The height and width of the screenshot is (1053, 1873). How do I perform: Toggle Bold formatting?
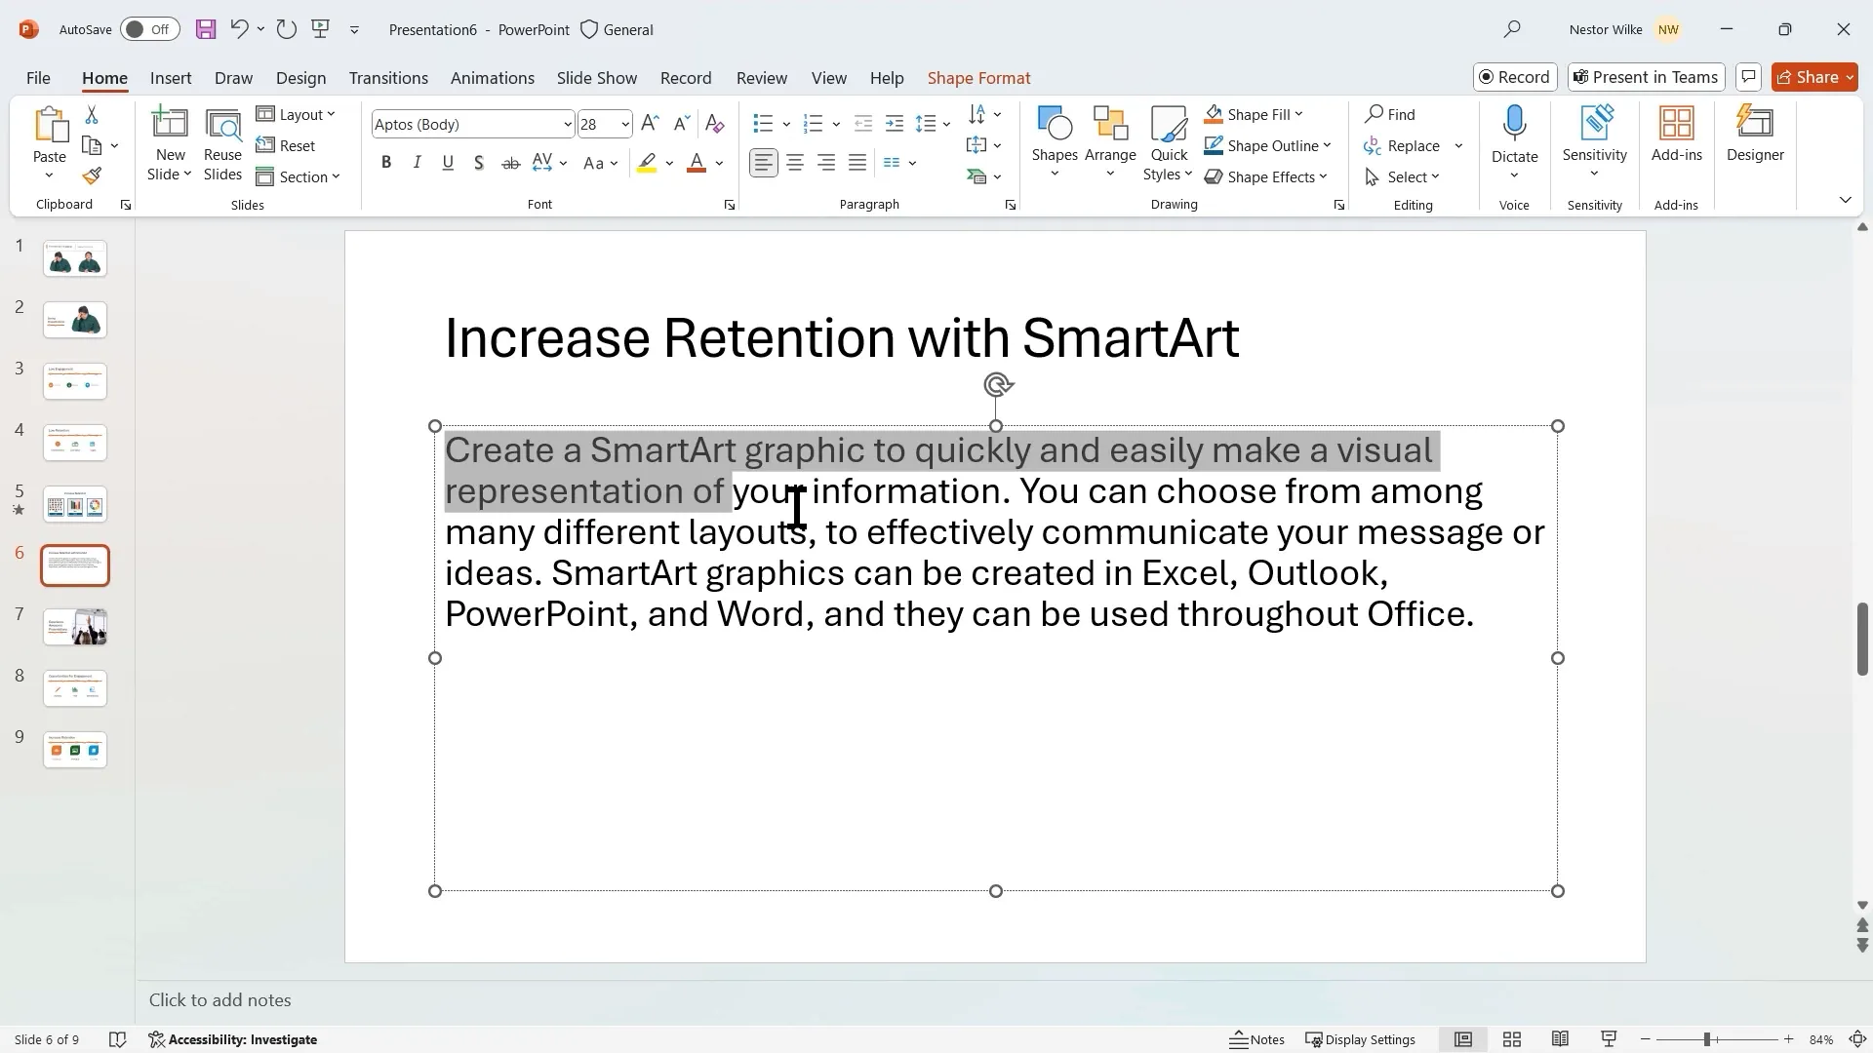386,163
